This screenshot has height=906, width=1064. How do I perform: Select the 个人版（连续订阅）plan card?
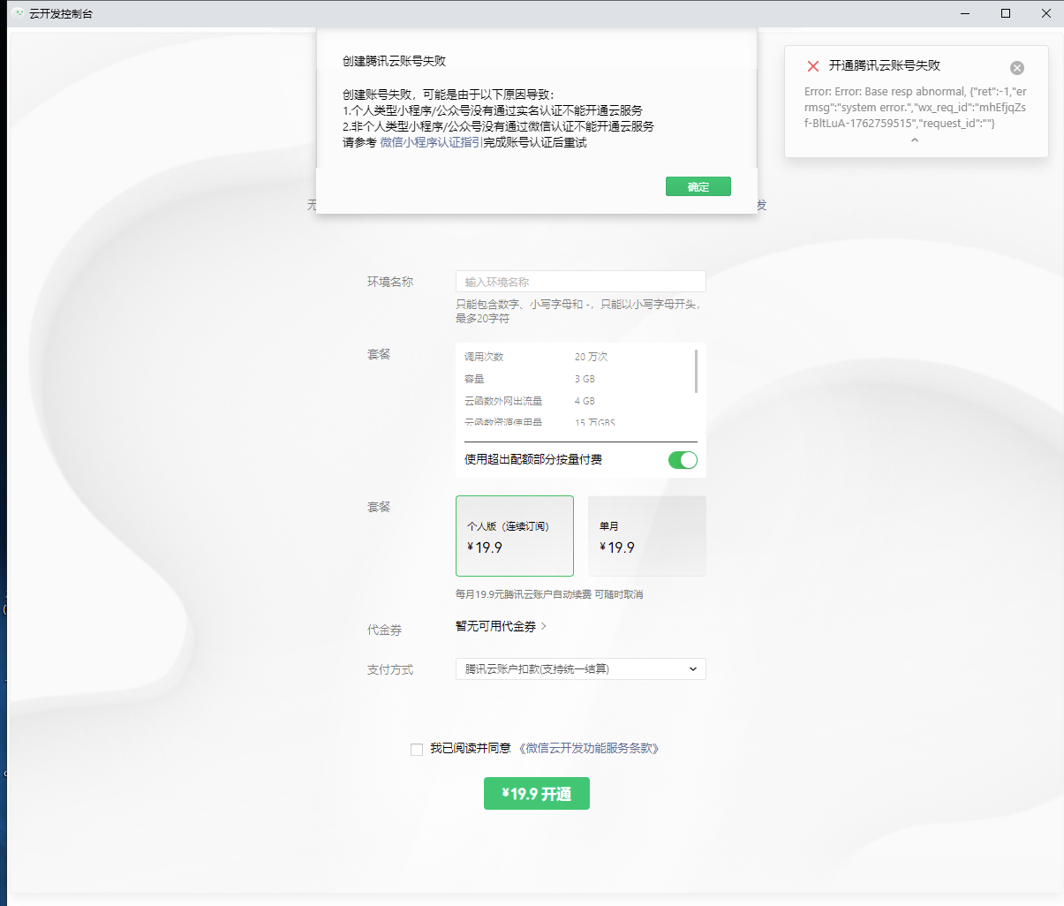[x=515, y=536]
